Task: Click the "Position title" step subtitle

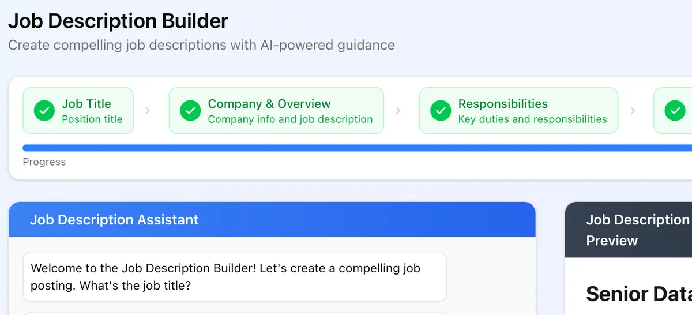Action: click(92, 119)
